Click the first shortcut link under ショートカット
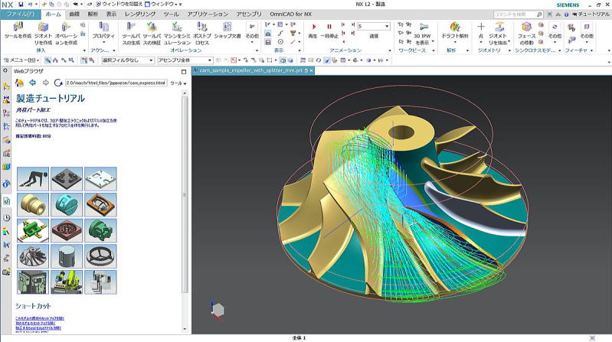The width and height of the screenshot is (612, 342). (x=40, y=318)
